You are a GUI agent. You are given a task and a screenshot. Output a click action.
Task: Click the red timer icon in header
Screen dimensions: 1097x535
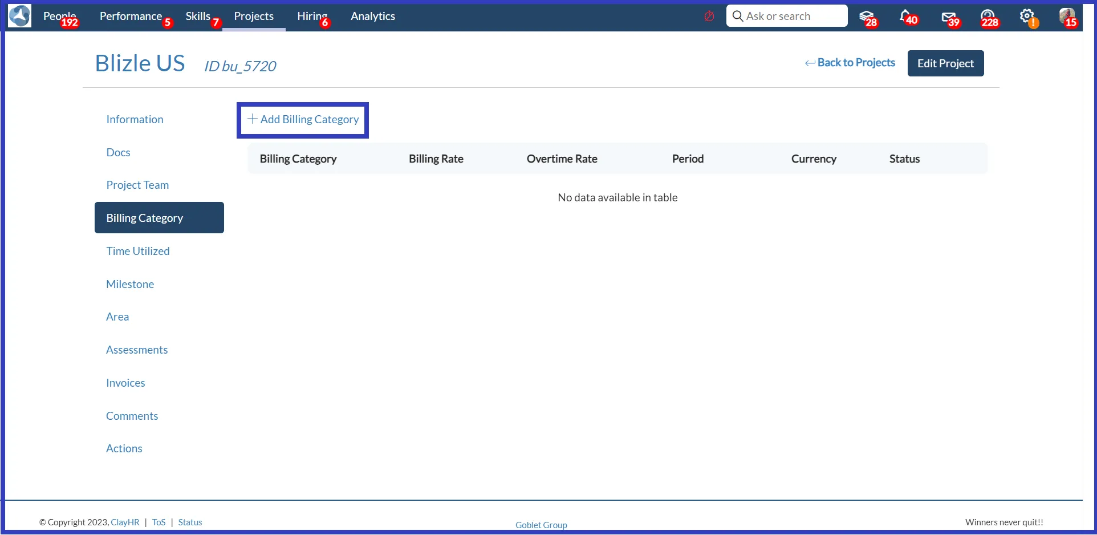[x=709, y=16]
